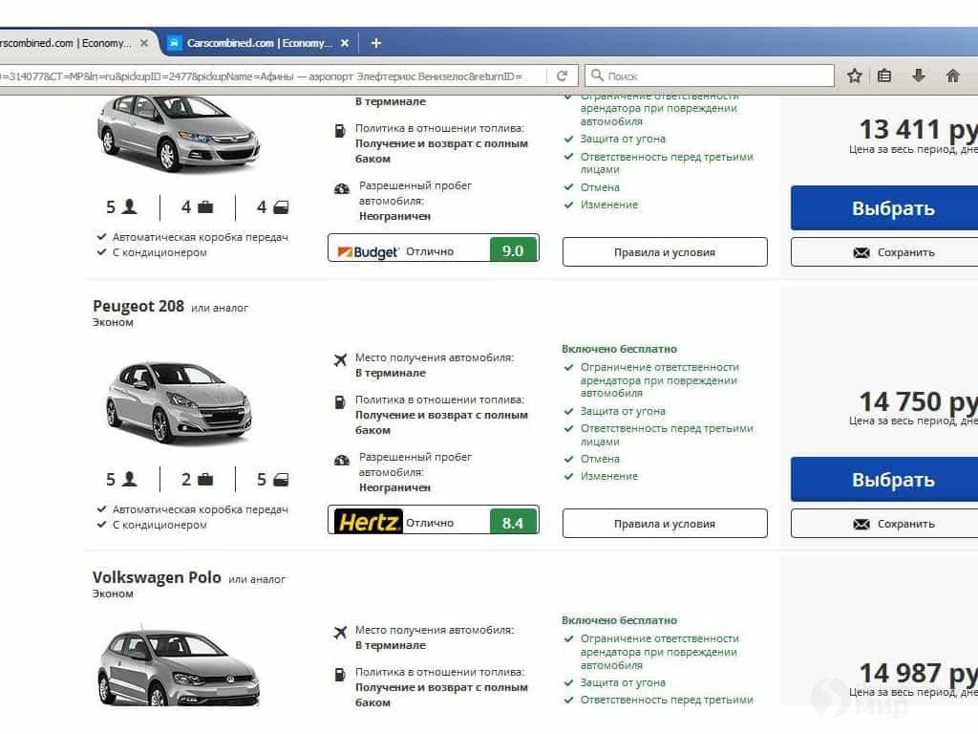Open the downloads arrow icon
Image resolution: width=978 pixels, height=734 pixels.
coord(918,76)
